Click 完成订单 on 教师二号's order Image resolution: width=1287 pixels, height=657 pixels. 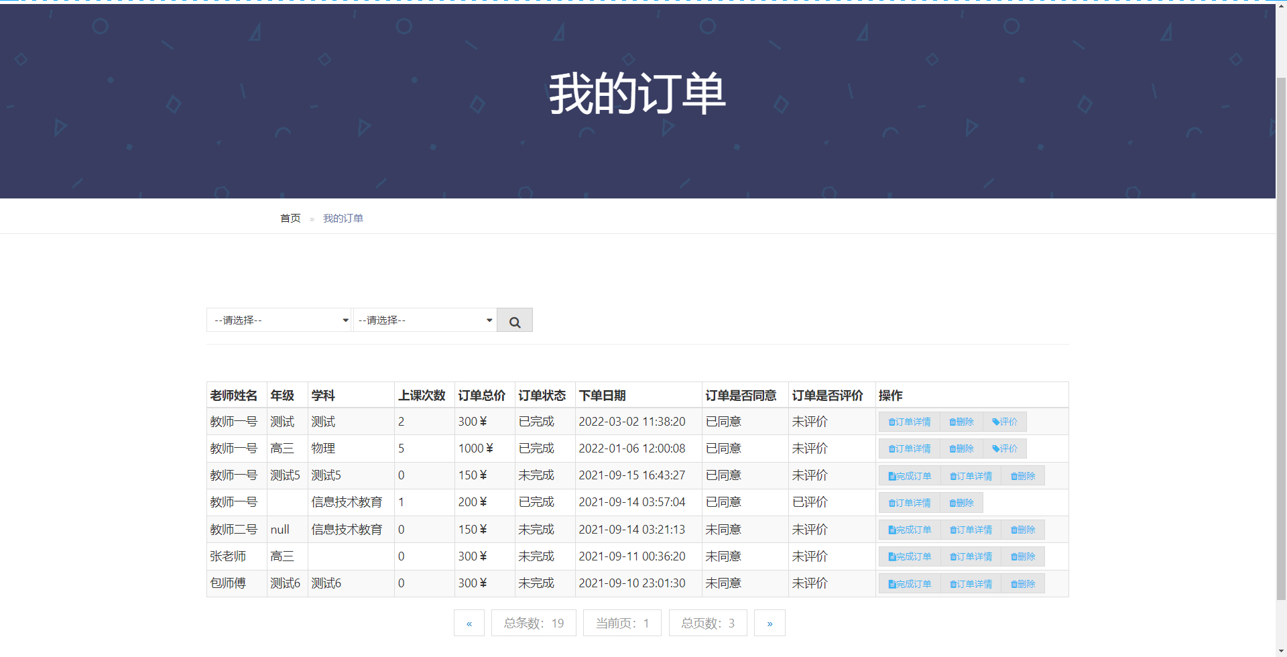[908, 529]
